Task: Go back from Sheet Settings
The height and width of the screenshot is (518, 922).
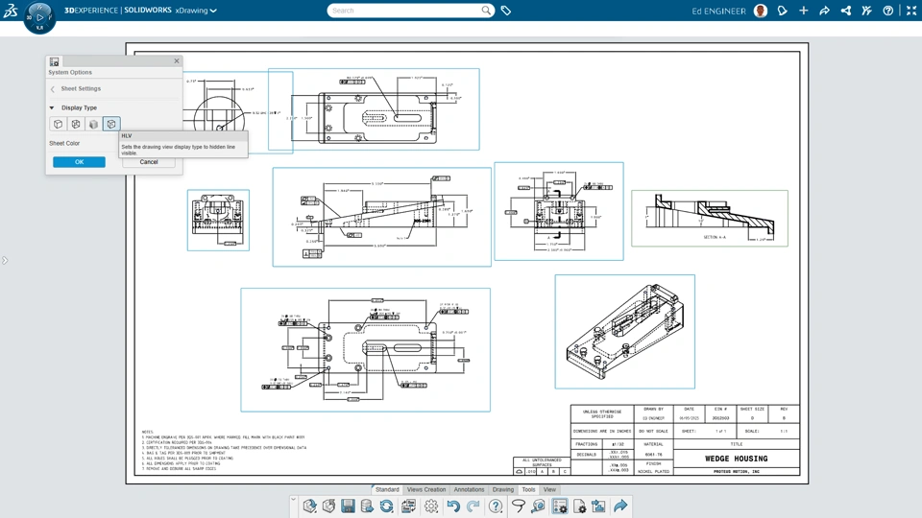Action: coord(52,88)
